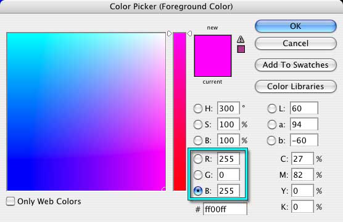Select the S (saturation) radio button
The height and width of the screenshot is (222, 343).
click(198, 124)
